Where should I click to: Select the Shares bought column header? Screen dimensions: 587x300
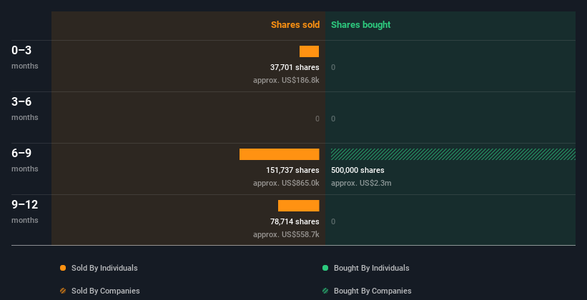point(360,25)
